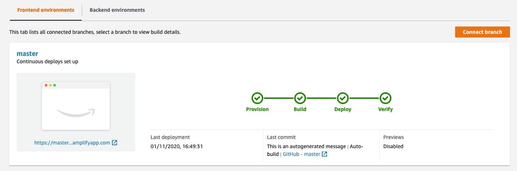Click the green dot in preview window
Screen dimensions: 517x171
pos(55,85)
